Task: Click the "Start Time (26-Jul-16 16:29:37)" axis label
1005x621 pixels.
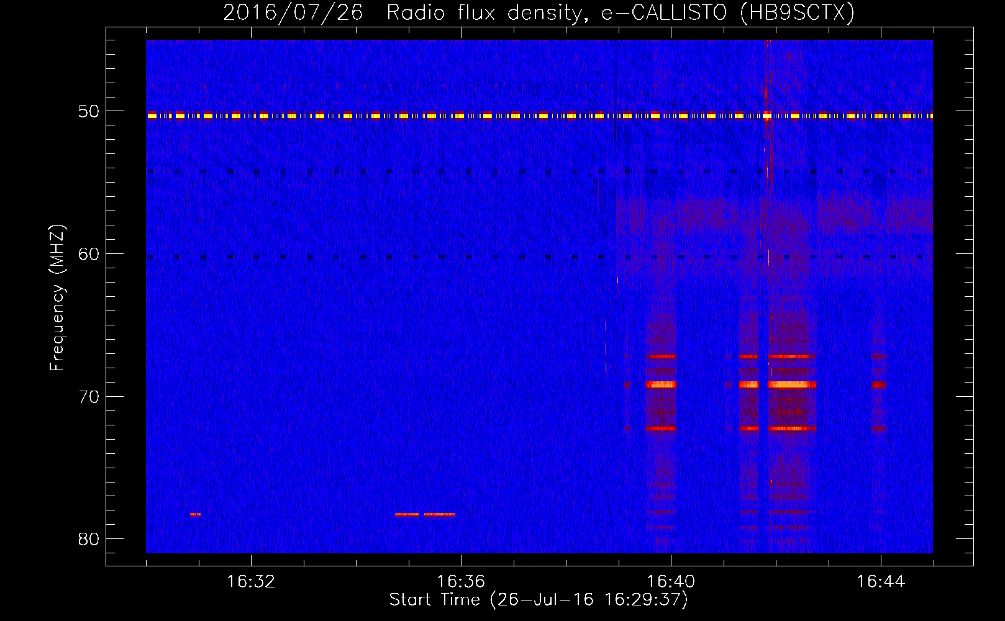Action: coord(539,600)
